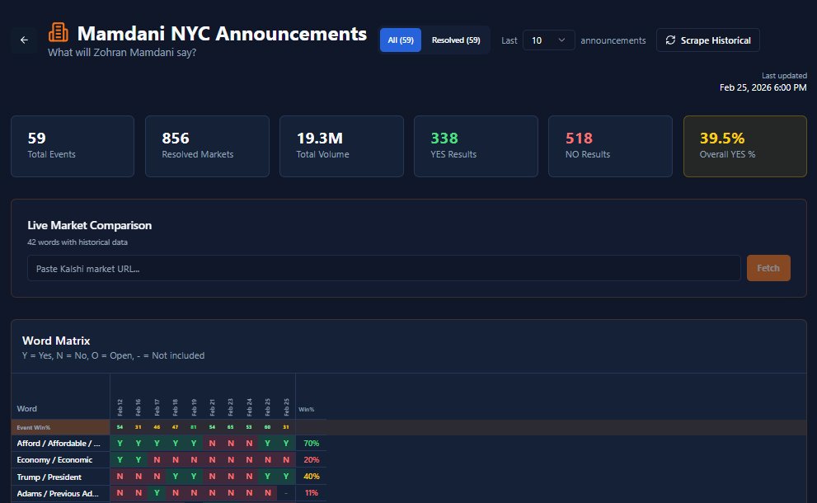
Task: Click the Live Market Comparison heading
Action: 90,225
